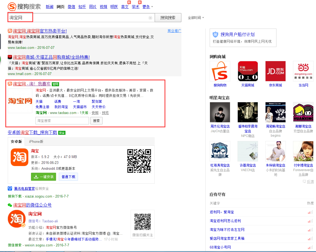The image size is (316, 252).
Task: Switch to the 明医 search category
Action: (114, 7)
